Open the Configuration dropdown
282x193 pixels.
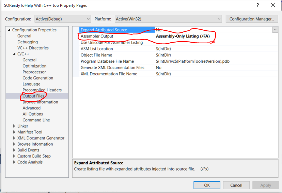pos(62,19)
